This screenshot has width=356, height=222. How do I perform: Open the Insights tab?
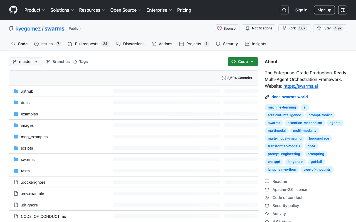(x=256, y=44)
